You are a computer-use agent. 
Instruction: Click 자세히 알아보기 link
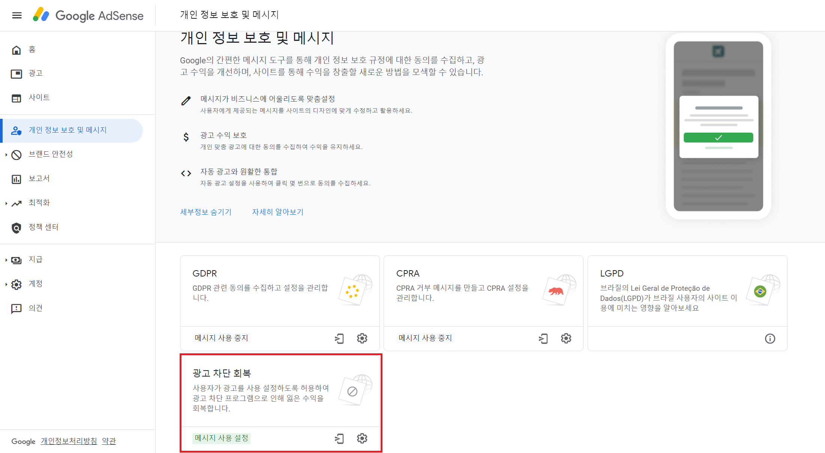point(277,212)
